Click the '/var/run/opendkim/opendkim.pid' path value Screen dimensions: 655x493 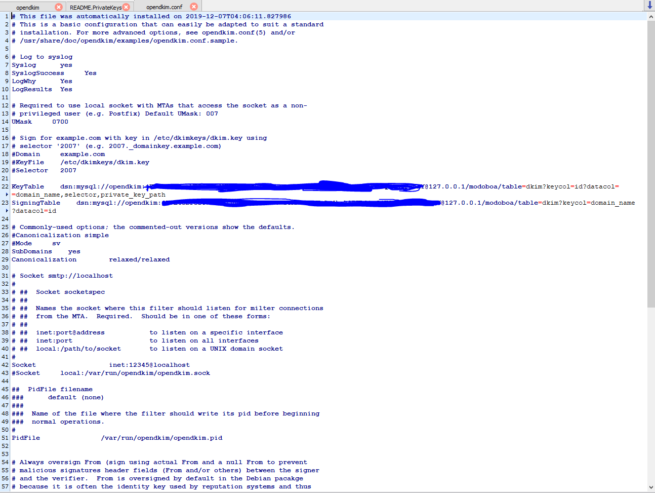click(x=161, y=438)
